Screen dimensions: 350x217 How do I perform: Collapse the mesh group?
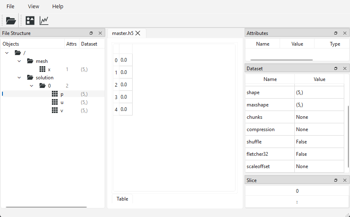[x=19, y=61]
